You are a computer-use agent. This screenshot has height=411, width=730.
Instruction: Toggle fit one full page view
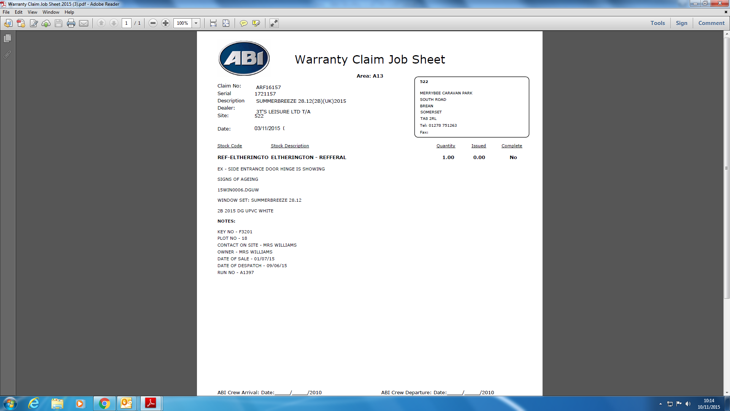226,23
